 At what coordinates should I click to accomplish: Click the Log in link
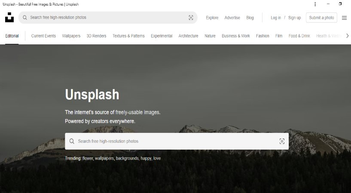[x=276, y=18]
